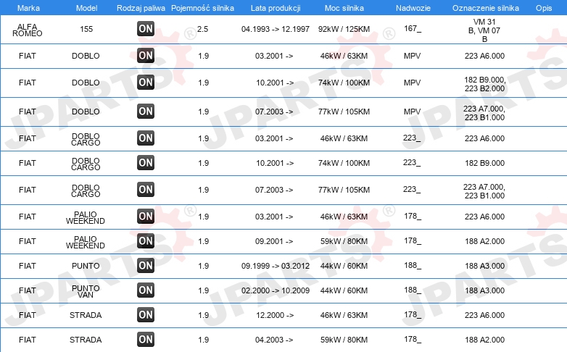Click the Pojemność silnika column header
The image size is (567, 352).
click(202, 8)
